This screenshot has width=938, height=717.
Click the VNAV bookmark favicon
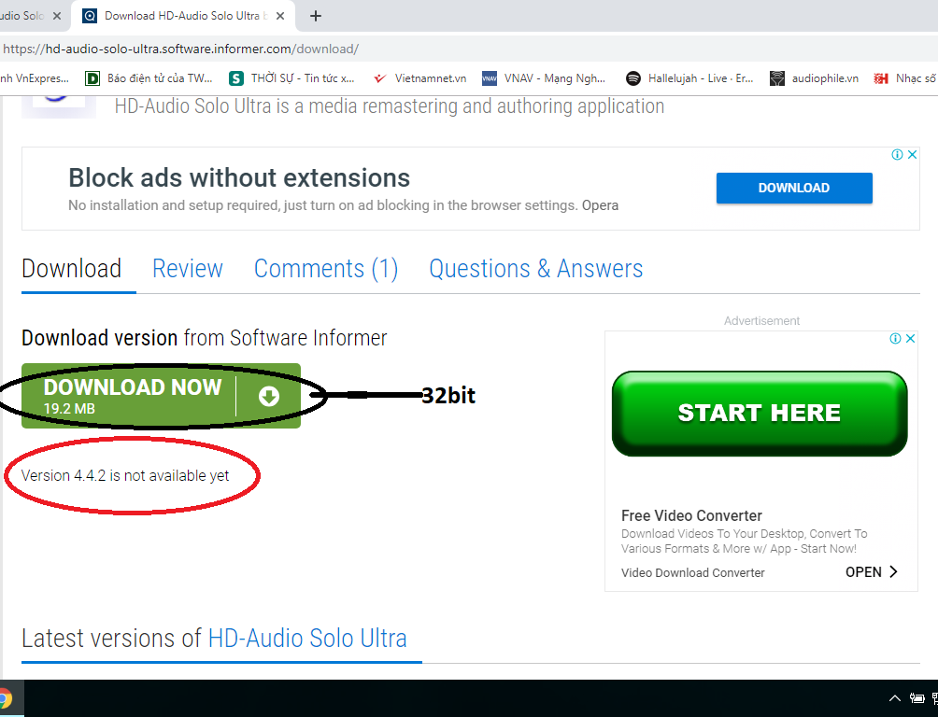[490, 78]
